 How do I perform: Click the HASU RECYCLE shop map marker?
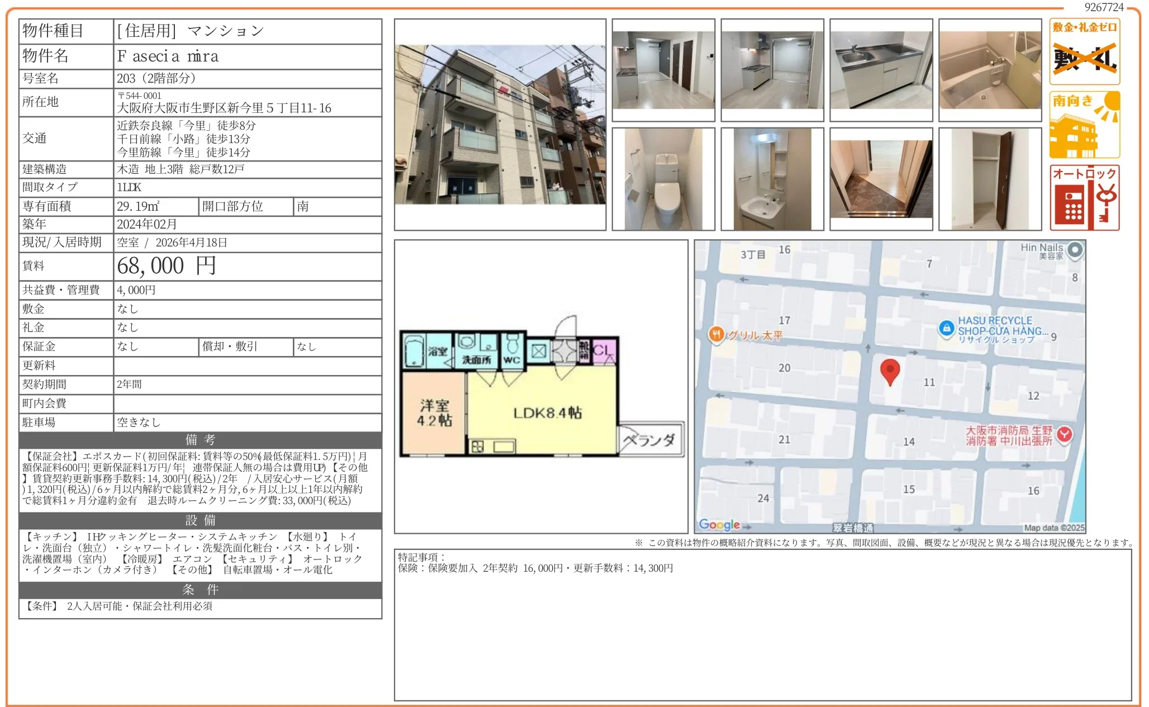tap(946, 329)
